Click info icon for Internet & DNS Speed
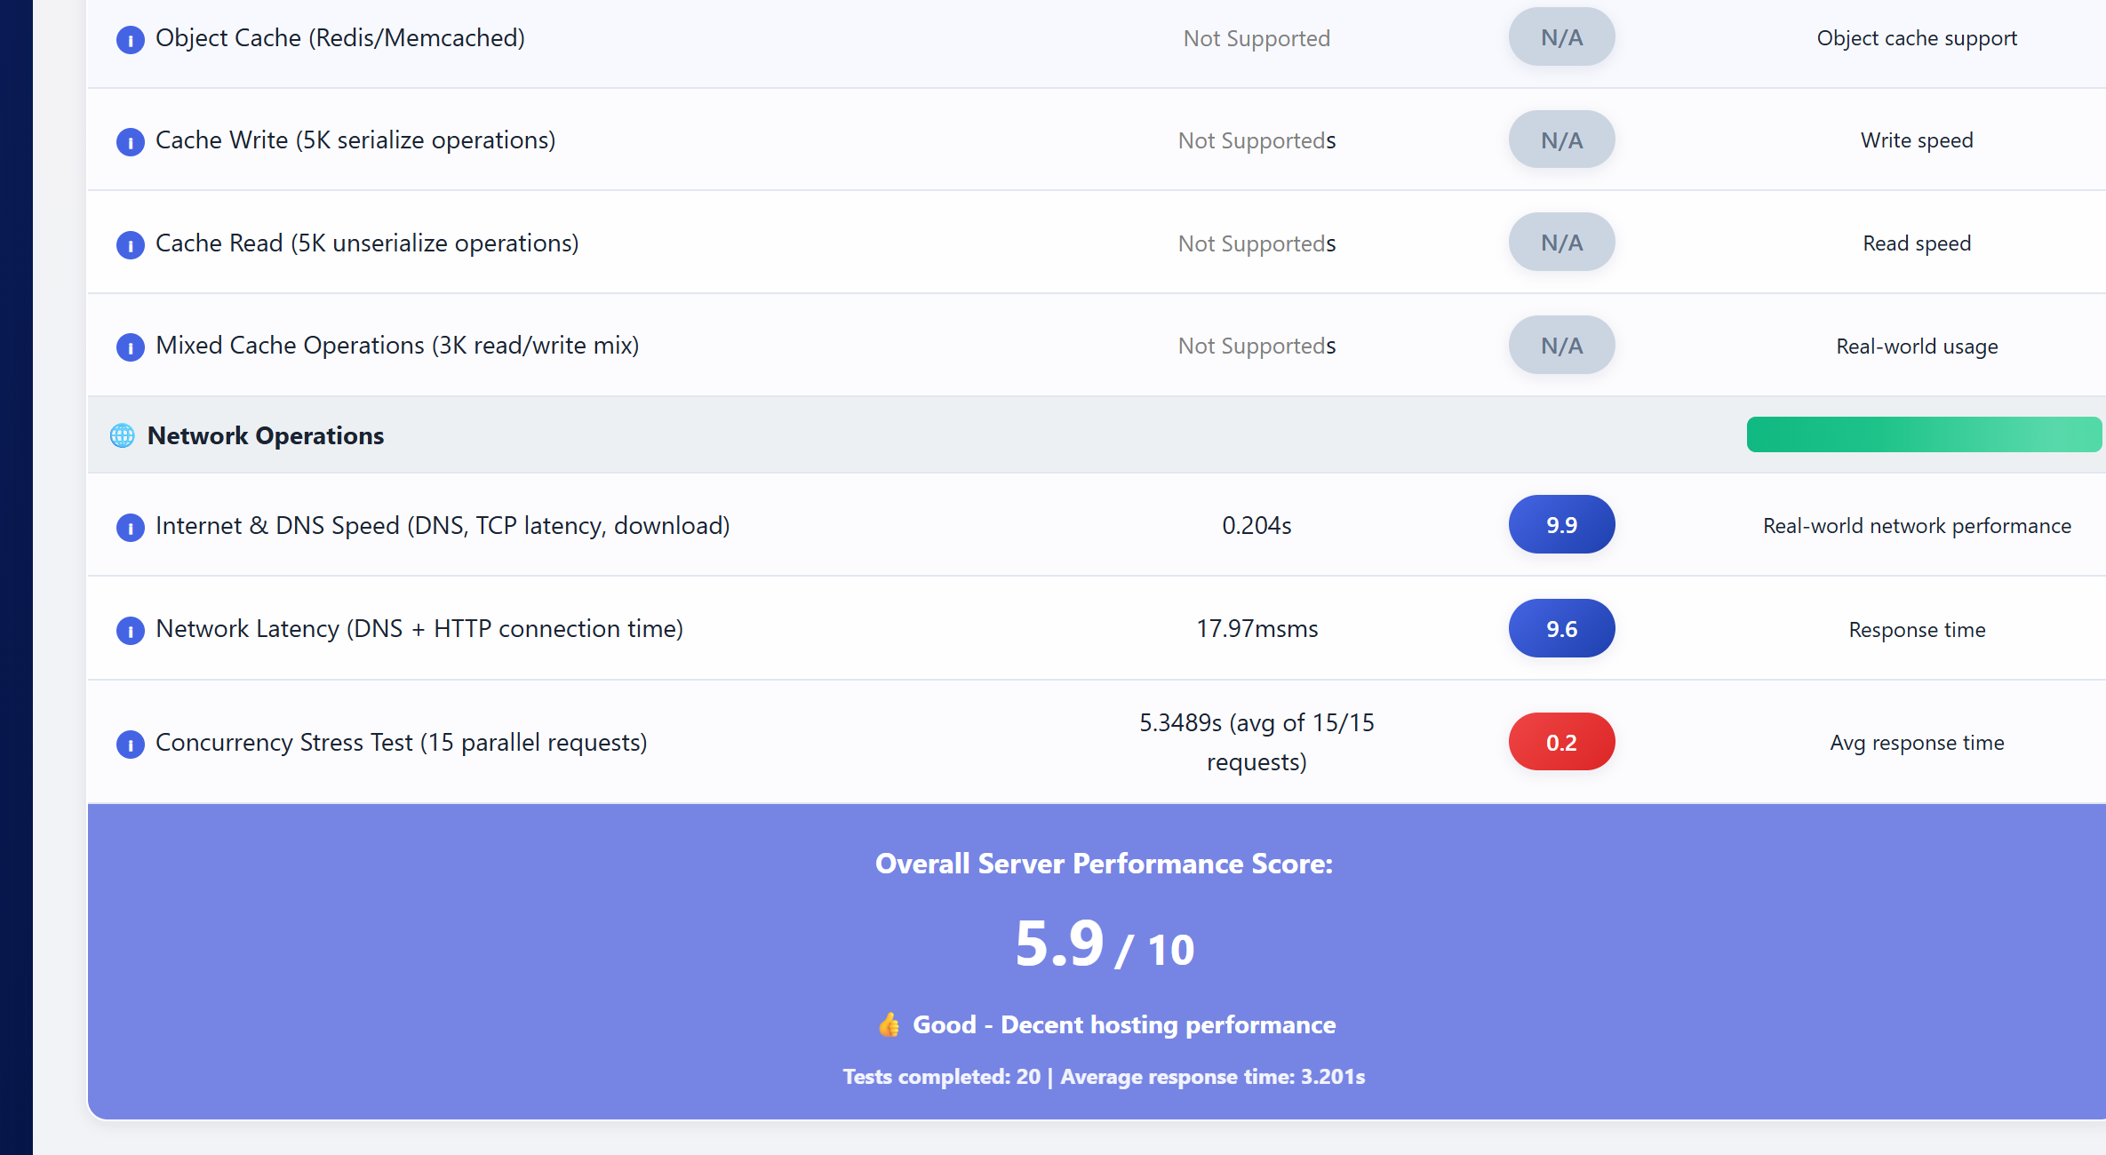2106x1155 pixels. 131,528
